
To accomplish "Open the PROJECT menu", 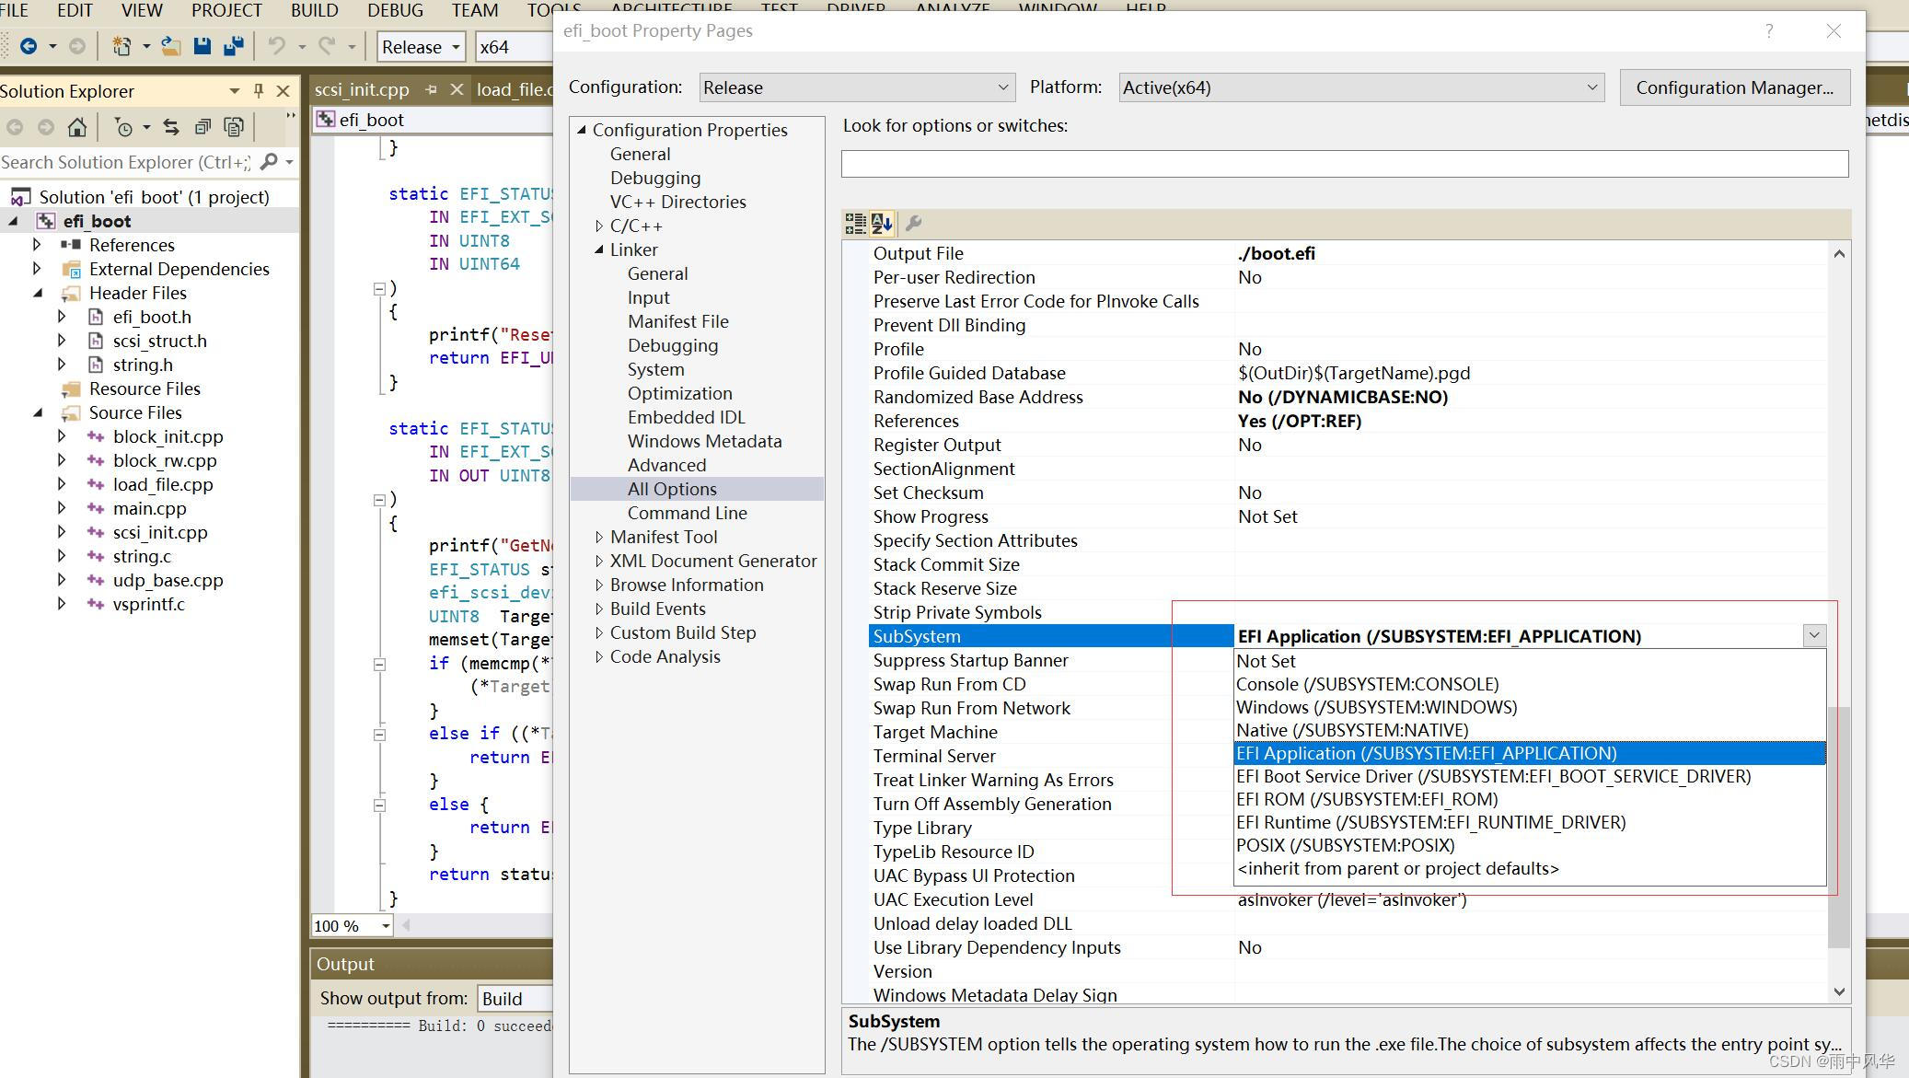I will tap(226, 10).
